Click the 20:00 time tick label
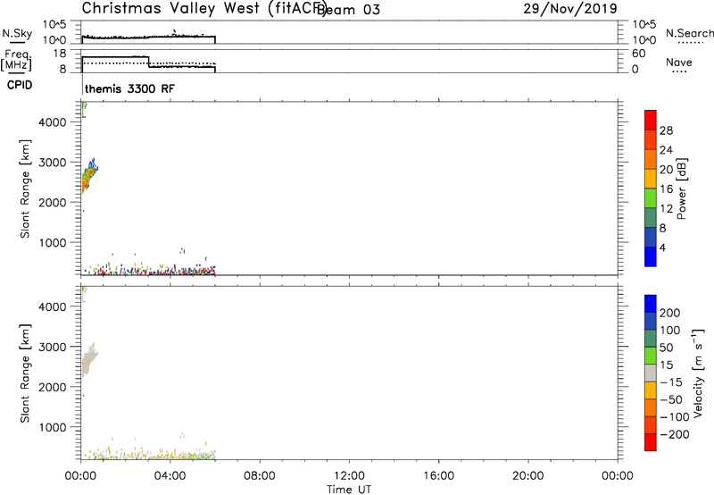Viewport: 714px width, 495px height. pos(527,476)
